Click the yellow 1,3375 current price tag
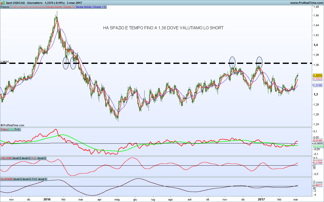Screen dimensions: 324x202 [x=317, y=75]
